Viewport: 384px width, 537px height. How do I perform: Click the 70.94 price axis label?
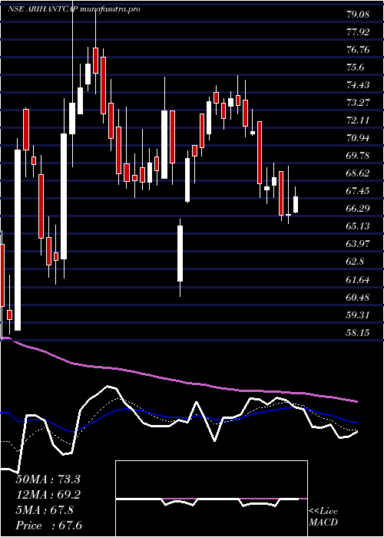[358, 138]
